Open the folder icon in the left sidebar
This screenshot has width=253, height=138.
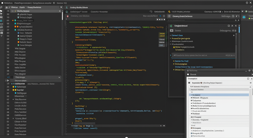click(x=1, y=11)
